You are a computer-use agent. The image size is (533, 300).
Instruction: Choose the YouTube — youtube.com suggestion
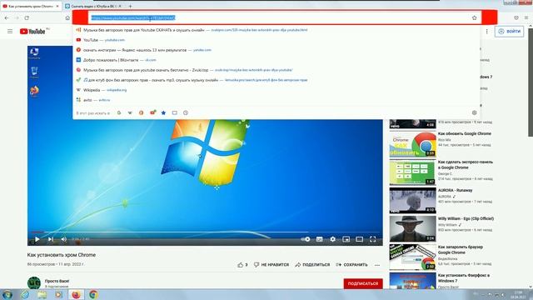click(276, 40)
